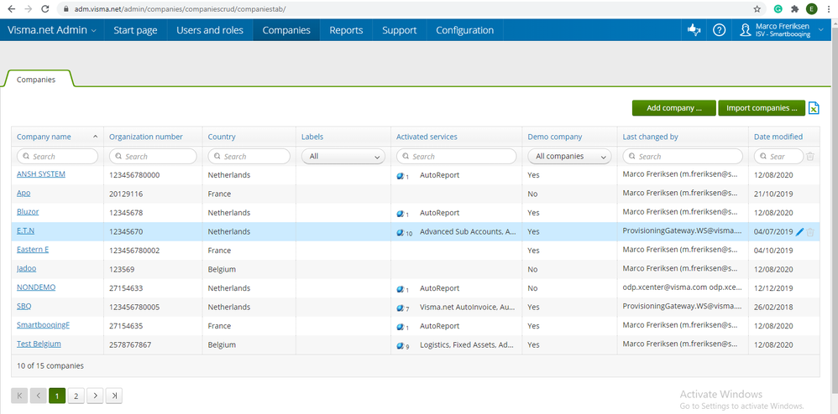The image size is (838, 414).
Task: Open Bluzor company link
Action: (28, 212)
